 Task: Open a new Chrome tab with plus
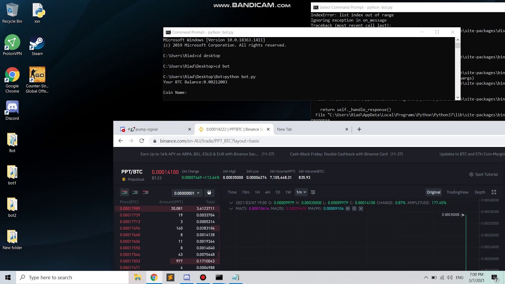(359, 129)
